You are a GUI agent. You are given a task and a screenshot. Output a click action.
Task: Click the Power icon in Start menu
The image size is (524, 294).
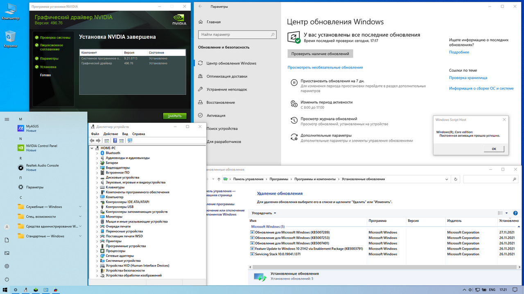[7, 279]
